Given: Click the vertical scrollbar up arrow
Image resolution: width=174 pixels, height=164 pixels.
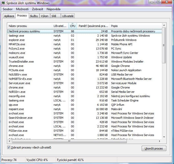Looking at the screenshot, I should click(x=164, y=25).
